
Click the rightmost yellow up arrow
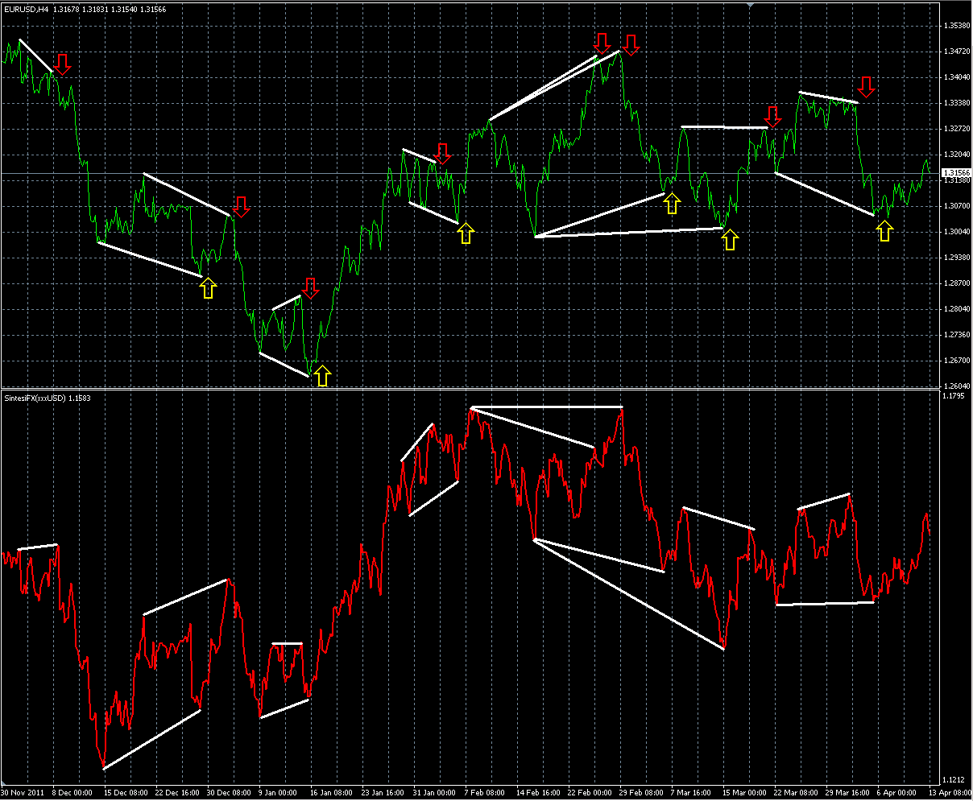[885, 231]
